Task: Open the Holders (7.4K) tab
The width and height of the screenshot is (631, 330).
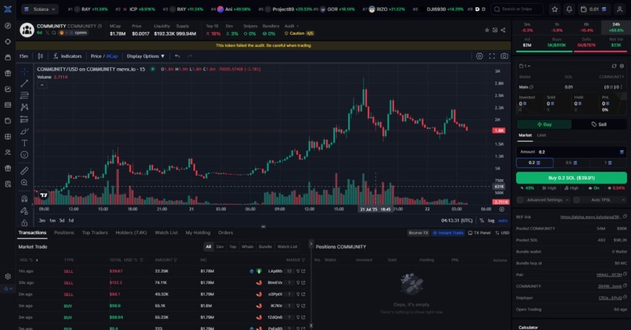Action: coord(131,232)
